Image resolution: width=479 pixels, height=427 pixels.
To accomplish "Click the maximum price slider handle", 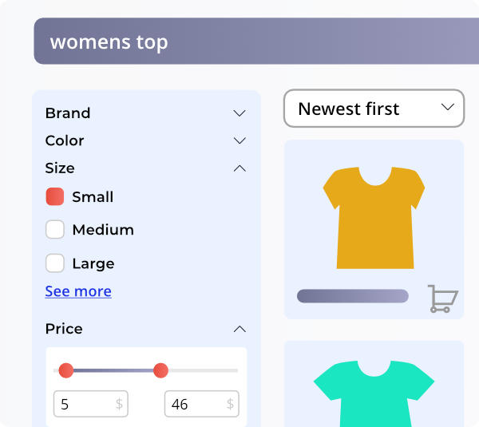I will [x=160, y=370].
